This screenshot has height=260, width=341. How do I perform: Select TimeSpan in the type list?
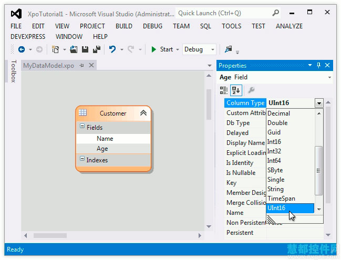(x=291, y=199)
